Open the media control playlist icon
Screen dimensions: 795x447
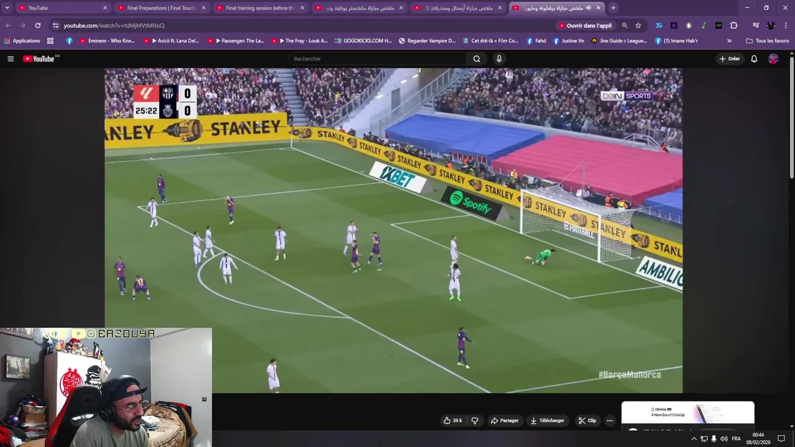[x=756, y=25]
